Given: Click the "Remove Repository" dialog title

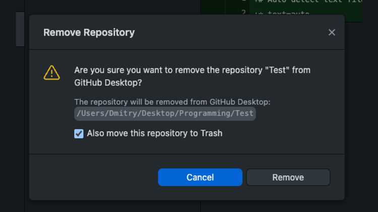Looking at the screenshot, I should (89, 33).
